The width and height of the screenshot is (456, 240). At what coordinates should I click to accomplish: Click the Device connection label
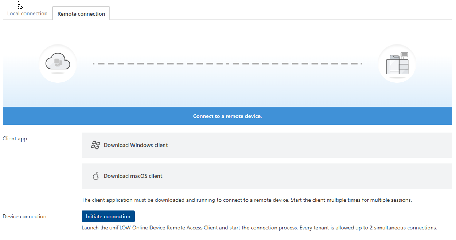coord(24,217)
